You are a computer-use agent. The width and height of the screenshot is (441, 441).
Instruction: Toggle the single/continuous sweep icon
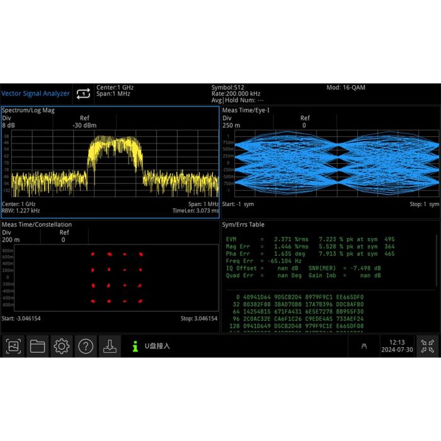83,94
